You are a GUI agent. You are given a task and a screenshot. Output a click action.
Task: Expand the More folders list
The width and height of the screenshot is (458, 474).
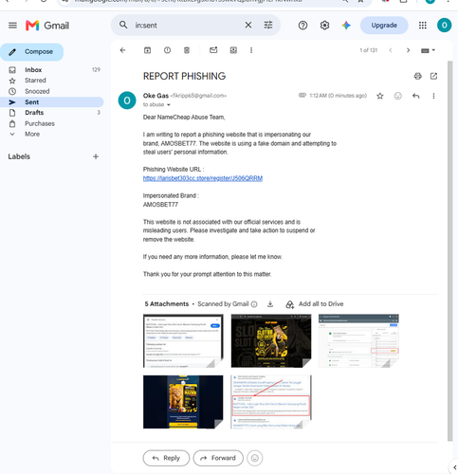click(x=52, y=134)
